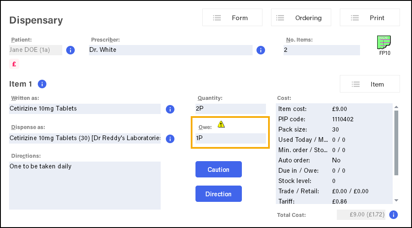
Task: Click the Directions text area
Action: [x=85, y=185]
